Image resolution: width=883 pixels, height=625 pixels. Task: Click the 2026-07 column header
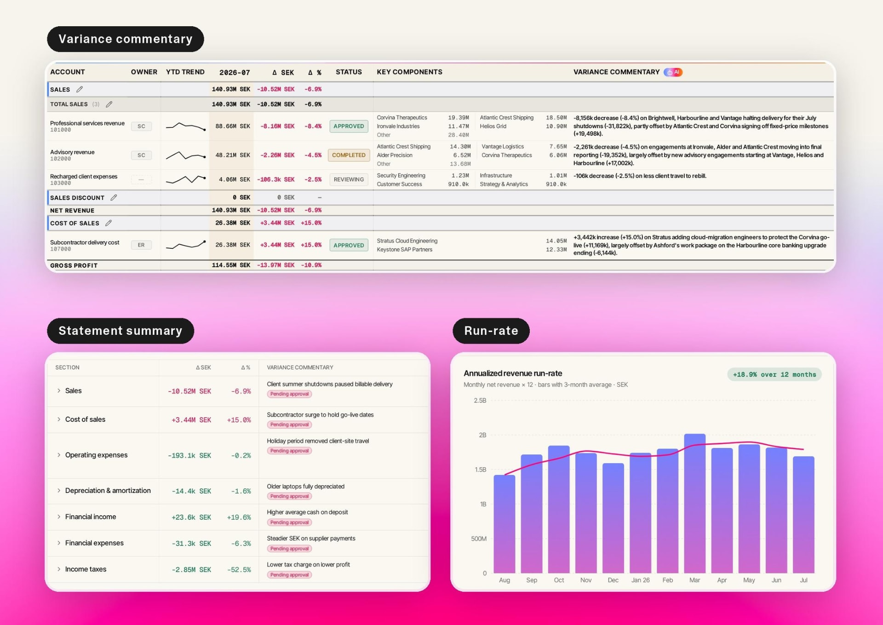coord(235,72)
